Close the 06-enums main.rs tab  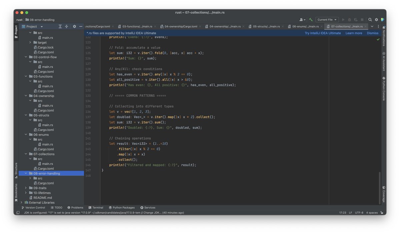(x=322, y=26)
